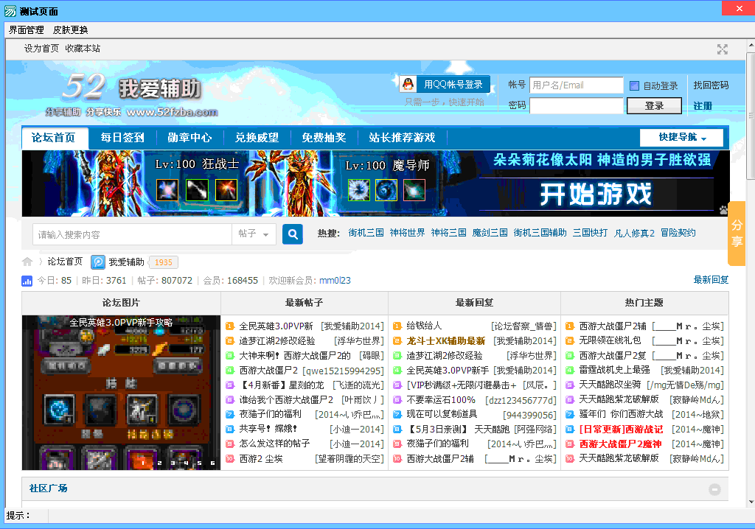Image resolution: width=755 pixels, height=529 pixels.
Task: Click the vertical scrollbar down arrow
Action: coord(751,502)
